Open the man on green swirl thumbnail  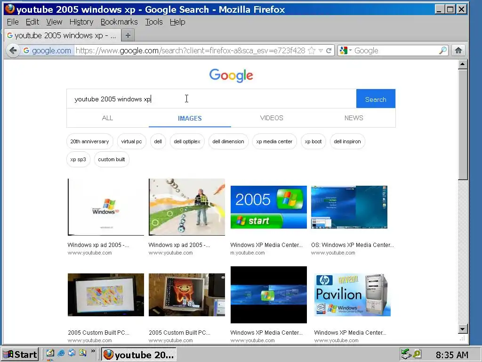point(186,207)
